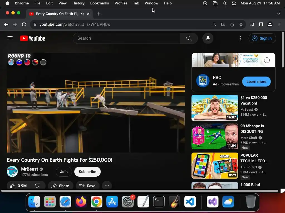Image resolution: width=285 pixels, height=213 pixels.
Task: Save video to playlist
Action: (x=87, y=186)
